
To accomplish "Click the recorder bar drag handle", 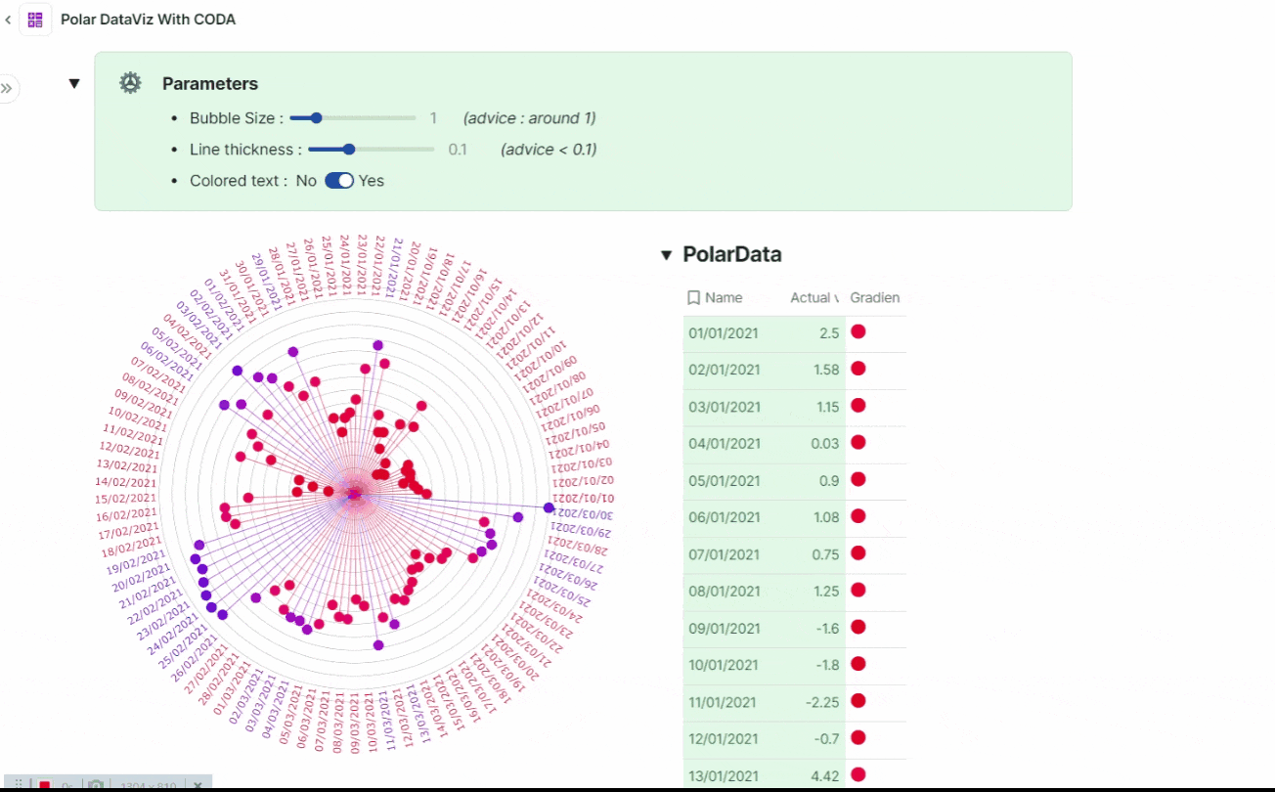I will (18, 785).
